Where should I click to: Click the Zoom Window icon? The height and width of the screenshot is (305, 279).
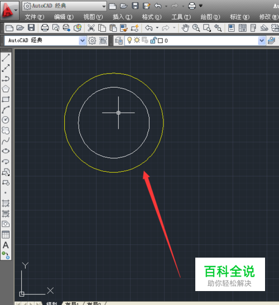click(x=207, y=28)
